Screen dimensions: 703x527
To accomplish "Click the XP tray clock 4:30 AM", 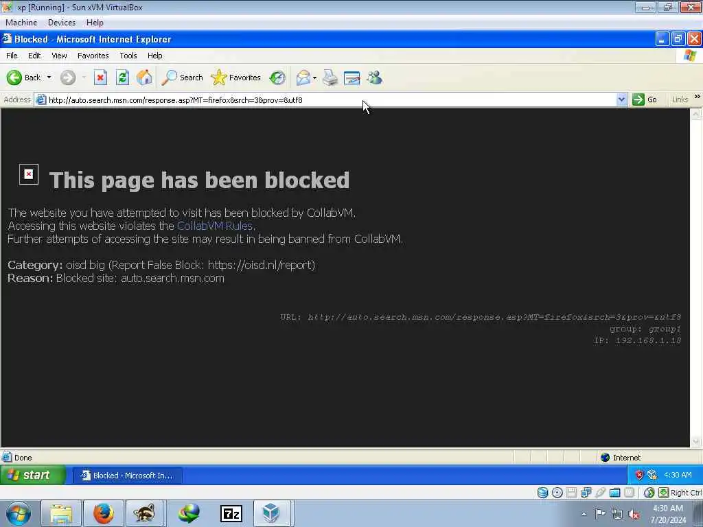I will pyautogui.click(x=678, y=475).
